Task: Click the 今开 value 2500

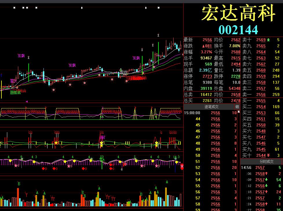Action: (236, 52)
